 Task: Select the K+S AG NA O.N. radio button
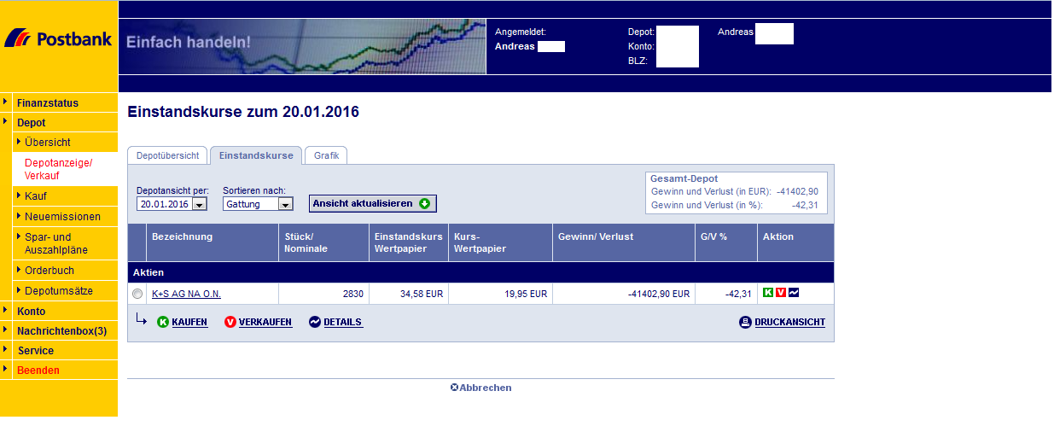[x=138, y=294]
